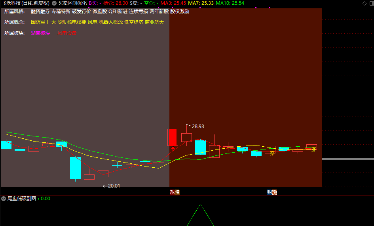Click the 飞沃科技(日线.前复权) chart title
The height and width of the screenshot is (226, 374).
click(x=25, y=3)
